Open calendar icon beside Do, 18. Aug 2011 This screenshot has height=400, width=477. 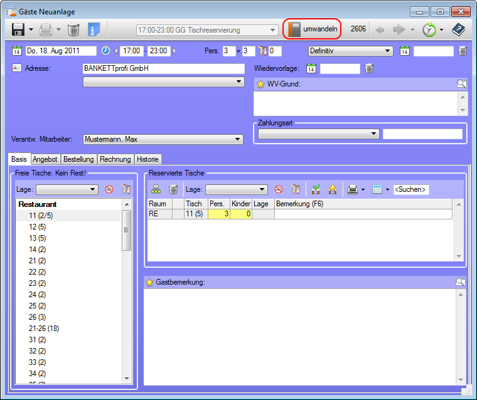[x=17, y=51]
